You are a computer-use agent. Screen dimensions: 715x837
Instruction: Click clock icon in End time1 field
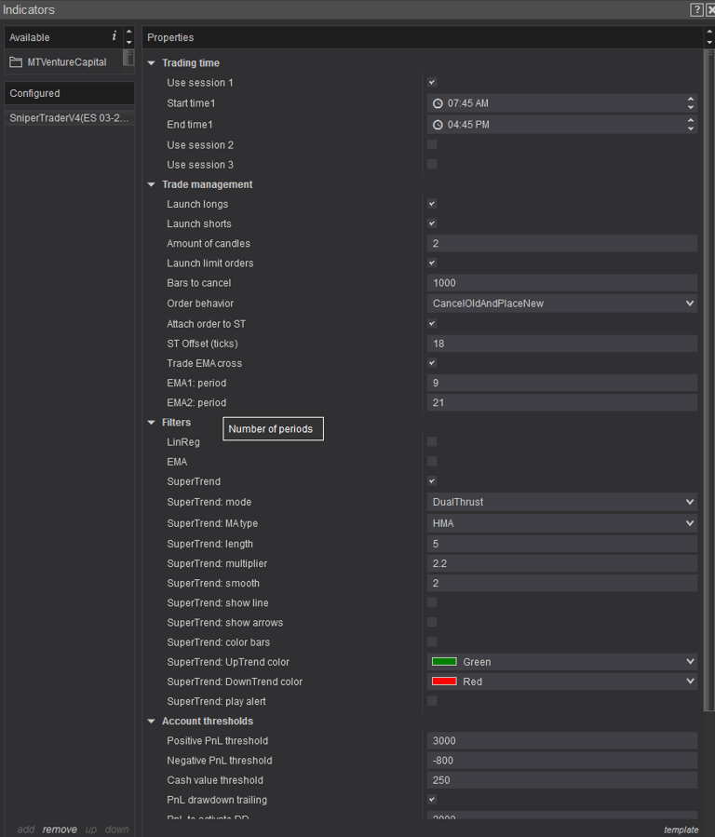(x=438, y=125)
